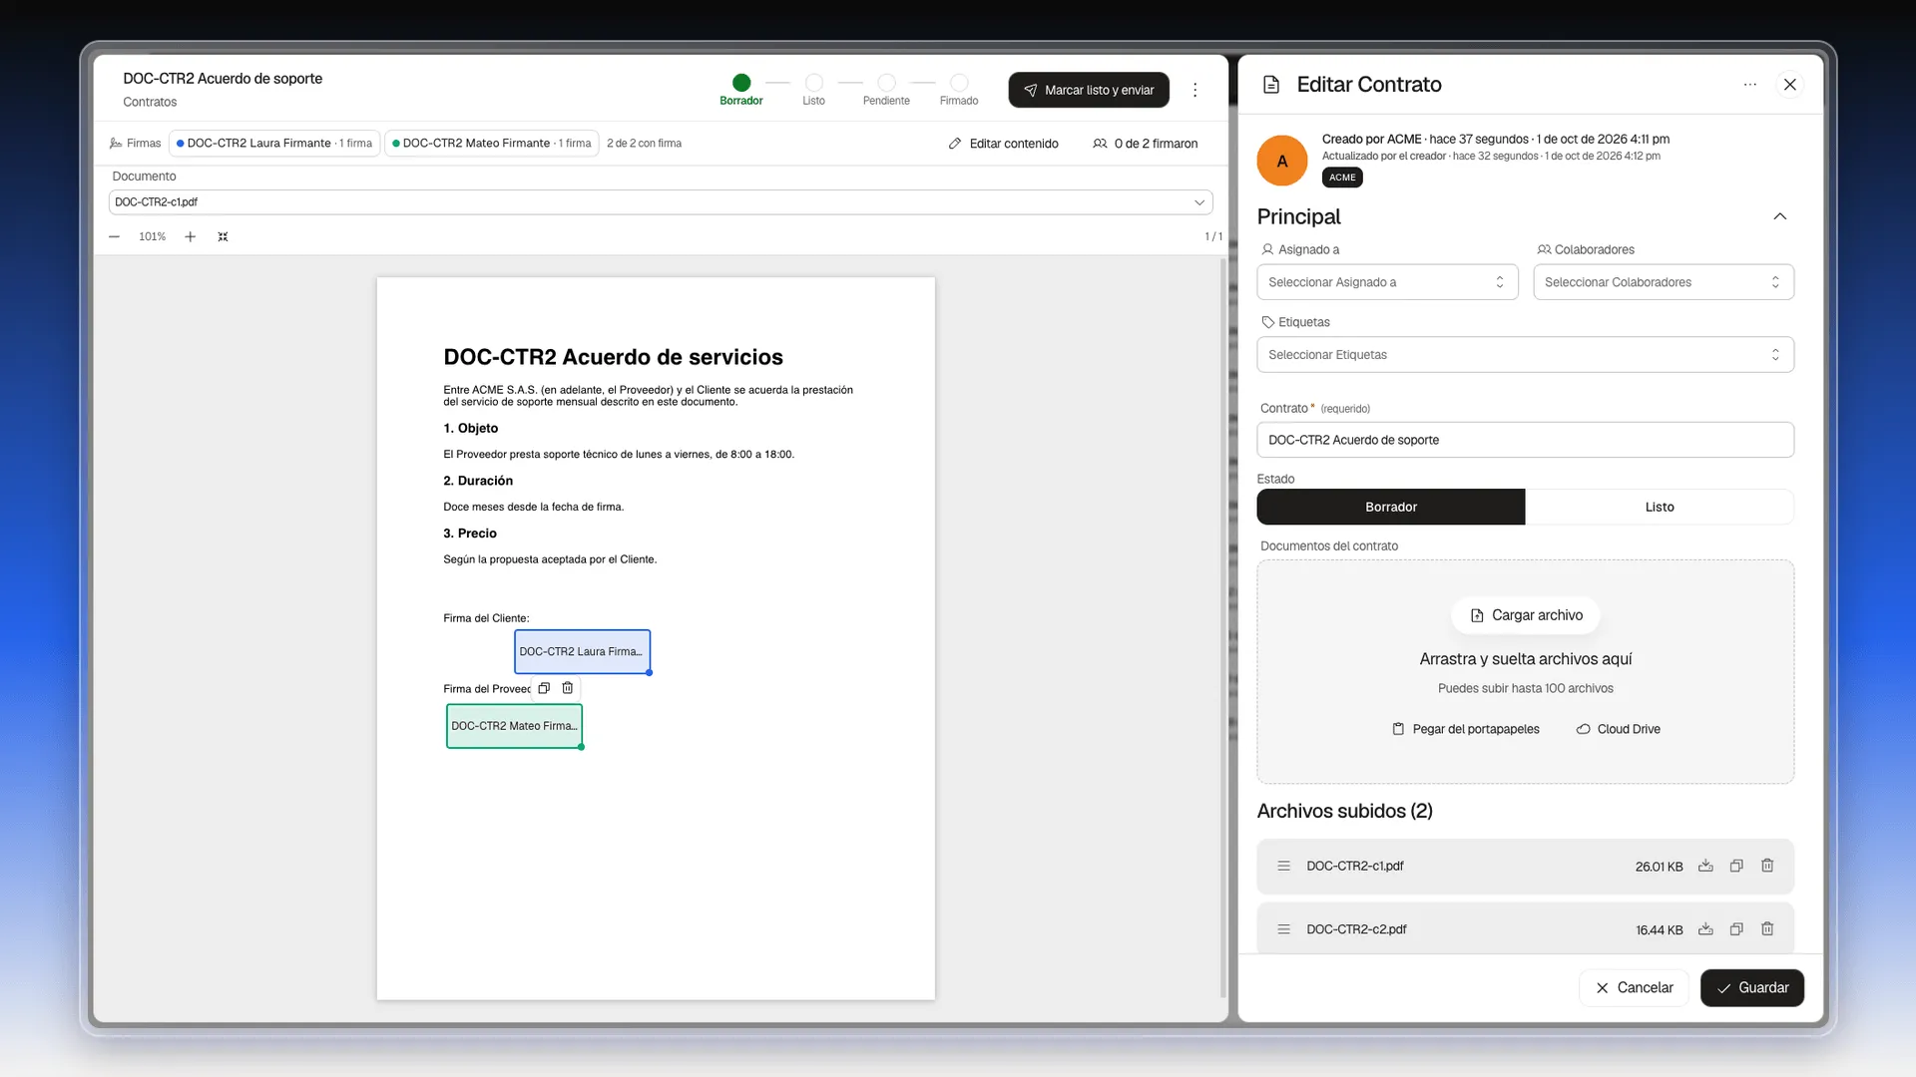Select the Listo step in the progress tracker

pos(813,89)
